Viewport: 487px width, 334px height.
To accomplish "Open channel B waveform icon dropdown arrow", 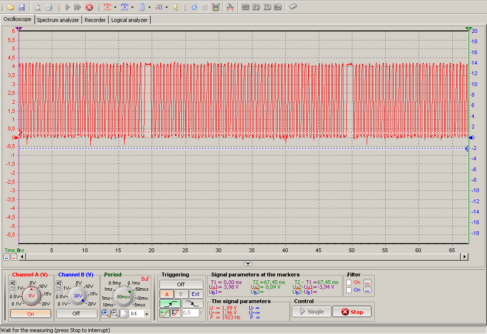I will (x=132, y=7).
